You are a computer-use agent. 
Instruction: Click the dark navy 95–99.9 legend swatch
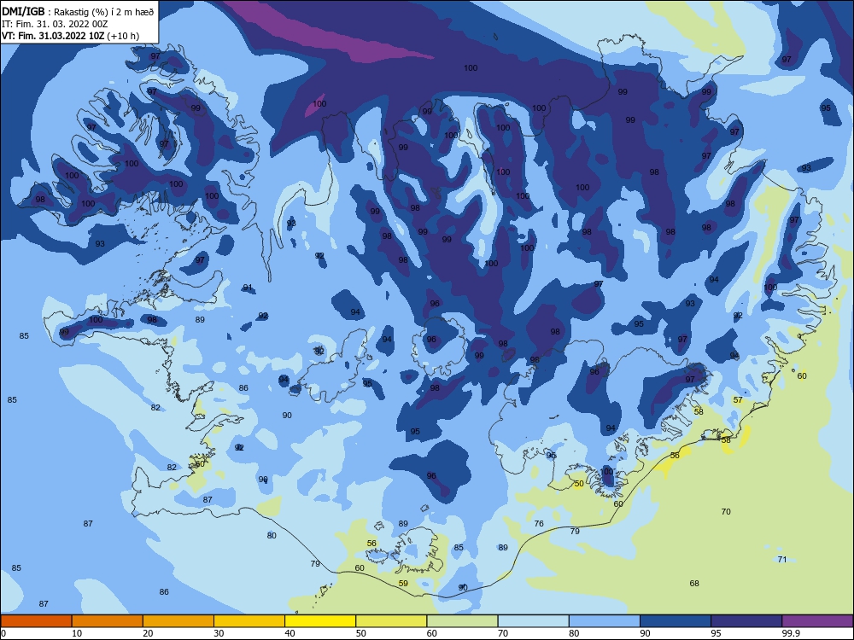746,621
